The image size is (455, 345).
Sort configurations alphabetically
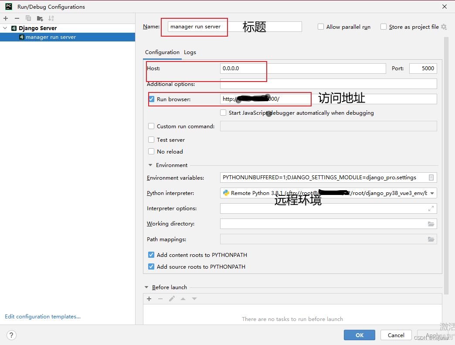[x=51, y=18]
